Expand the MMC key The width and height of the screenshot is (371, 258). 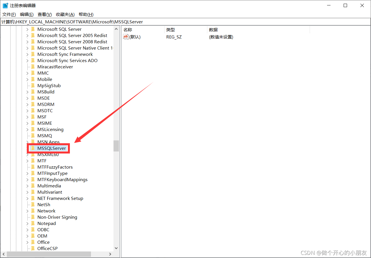27,73
